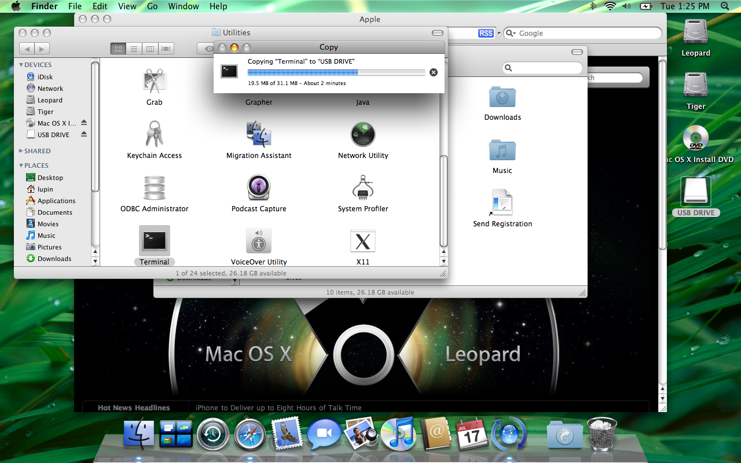Launch Safari from the Dock
This screenshot has width=741, height=463.
pyautogui.click(x=250, y=435)
